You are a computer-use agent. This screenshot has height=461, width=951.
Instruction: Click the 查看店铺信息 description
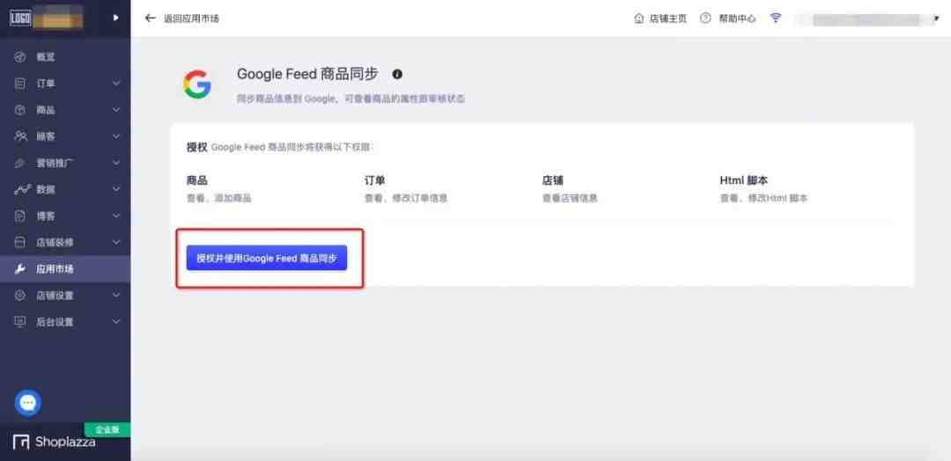pyautogui.click(x=570, y=198)
